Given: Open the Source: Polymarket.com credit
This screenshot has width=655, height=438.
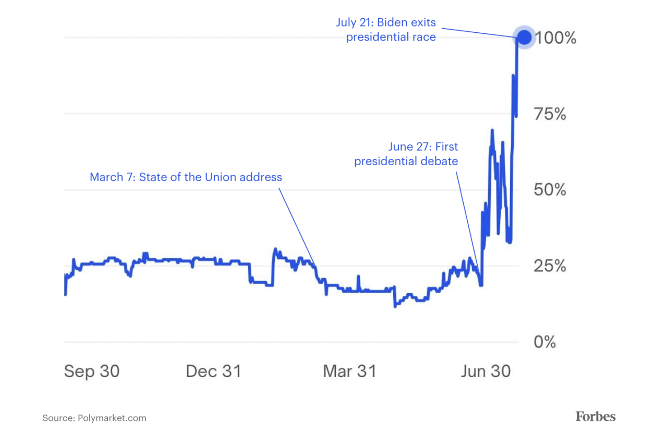Looking at the screenshot, I should (94, 418).
